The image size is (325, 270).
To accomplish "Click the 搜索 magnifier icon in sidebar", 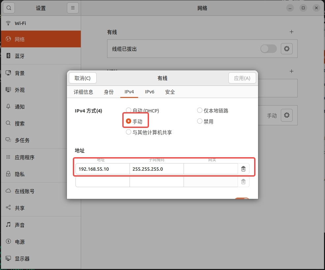I will tap(8, 123).
